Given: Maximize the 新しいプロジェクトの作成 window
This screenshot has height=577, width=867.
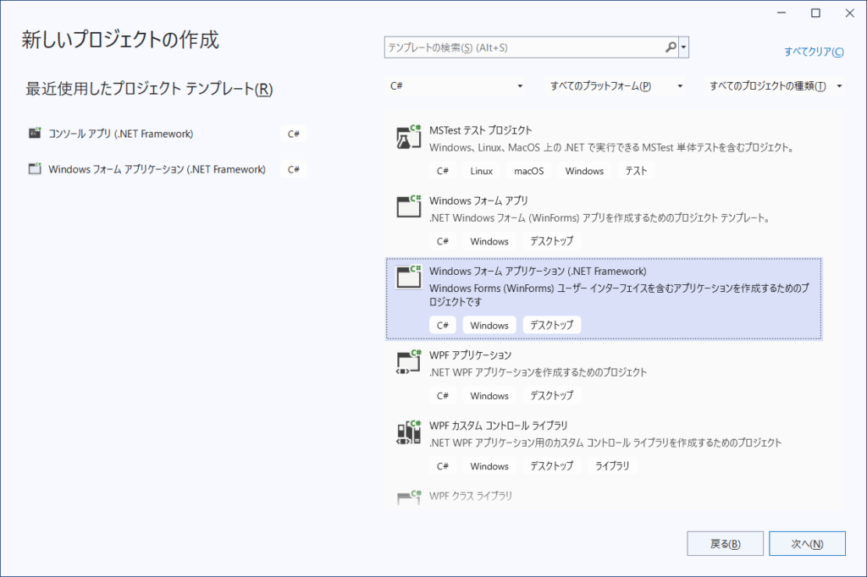Looking at the screenshot, I should coord(815,13).
